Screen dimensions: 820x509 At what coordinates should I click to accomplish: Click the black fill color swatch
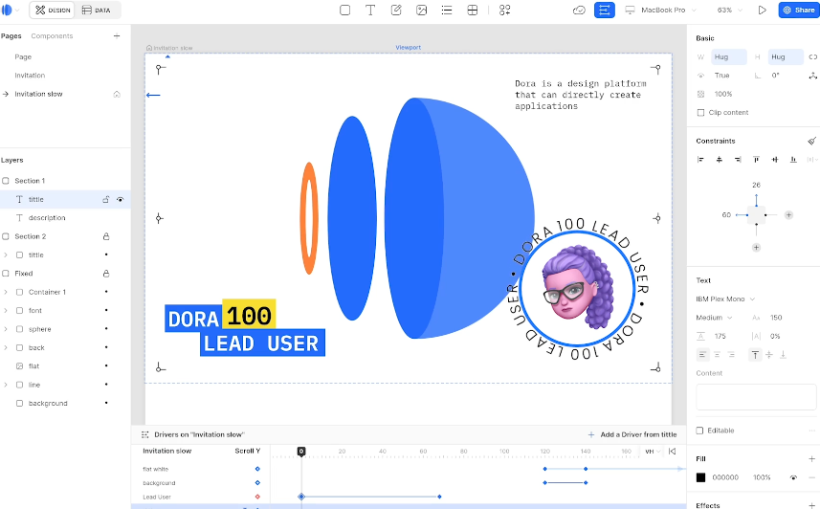click(700, 477)
